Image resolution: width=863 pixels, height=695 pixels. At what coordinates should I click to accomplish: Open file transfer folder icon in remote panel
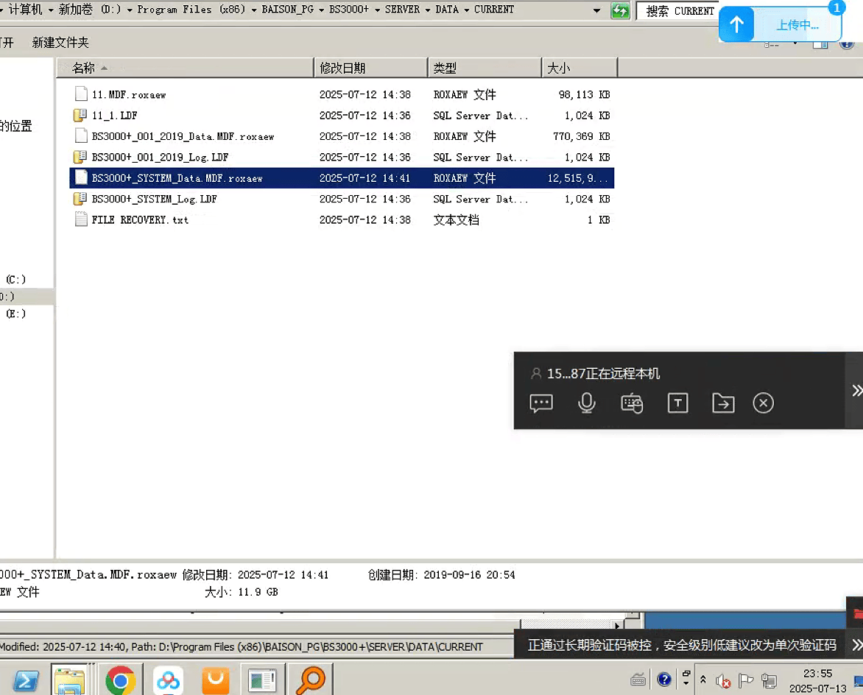[723, 403]
